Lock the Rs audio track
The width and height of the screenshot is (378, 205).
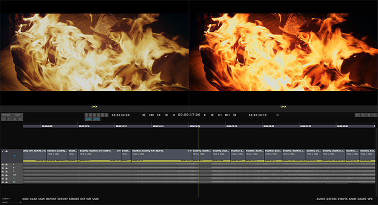pyautogui.click(x=6, y=182)
